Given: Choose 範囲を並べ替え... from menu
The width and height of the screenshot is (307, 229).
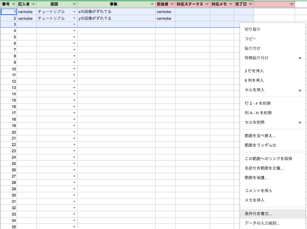Looking at the screenshot, I should [x=273, y=136].
